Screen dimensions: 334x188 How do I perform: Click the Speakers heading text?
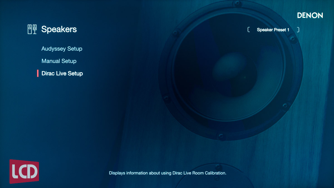59,29
